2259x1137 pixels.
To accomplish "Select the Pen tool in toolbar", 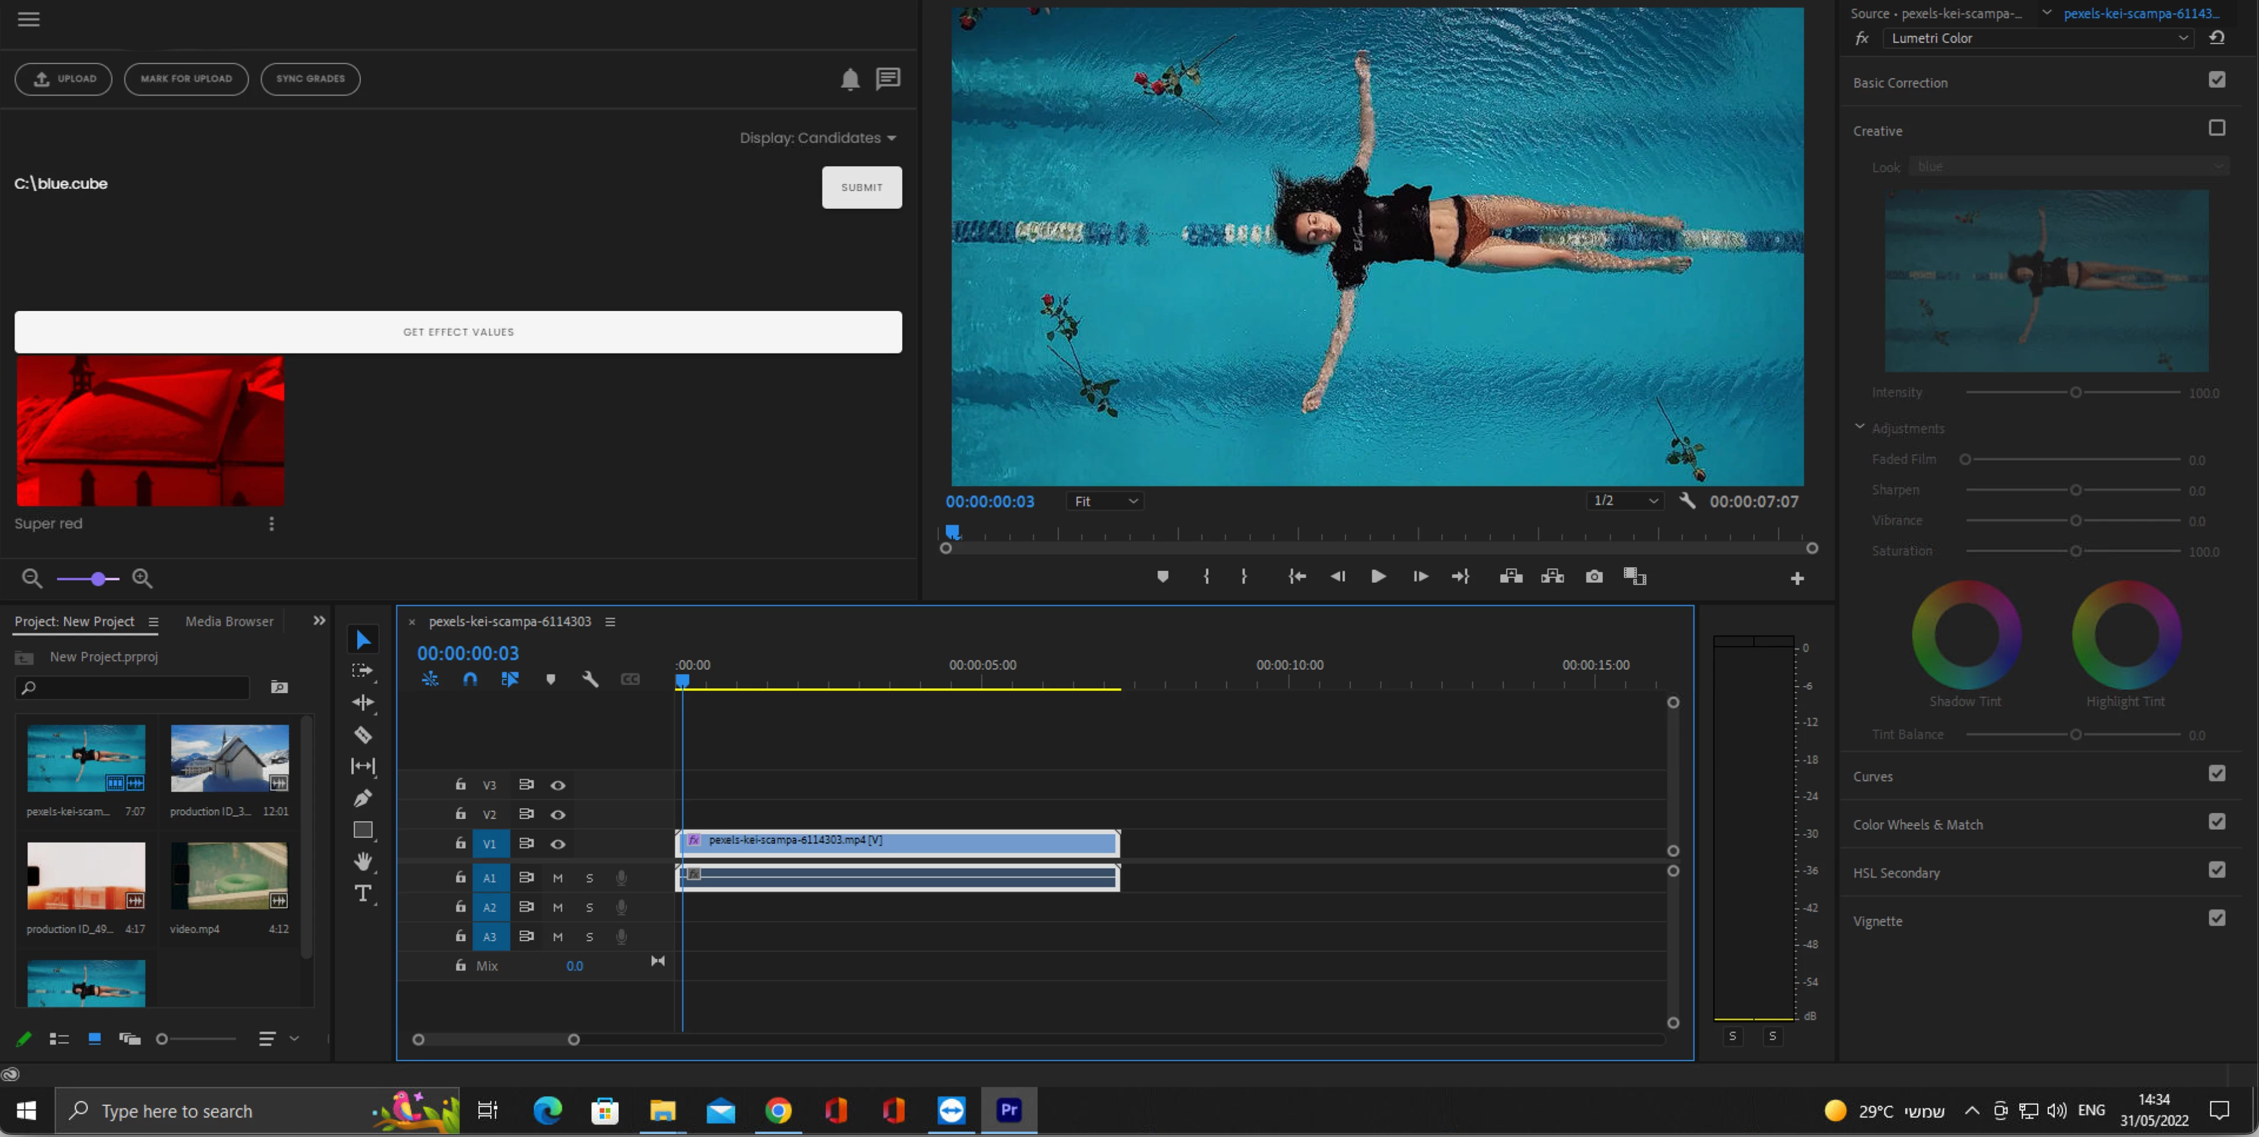I will [362, 798].
